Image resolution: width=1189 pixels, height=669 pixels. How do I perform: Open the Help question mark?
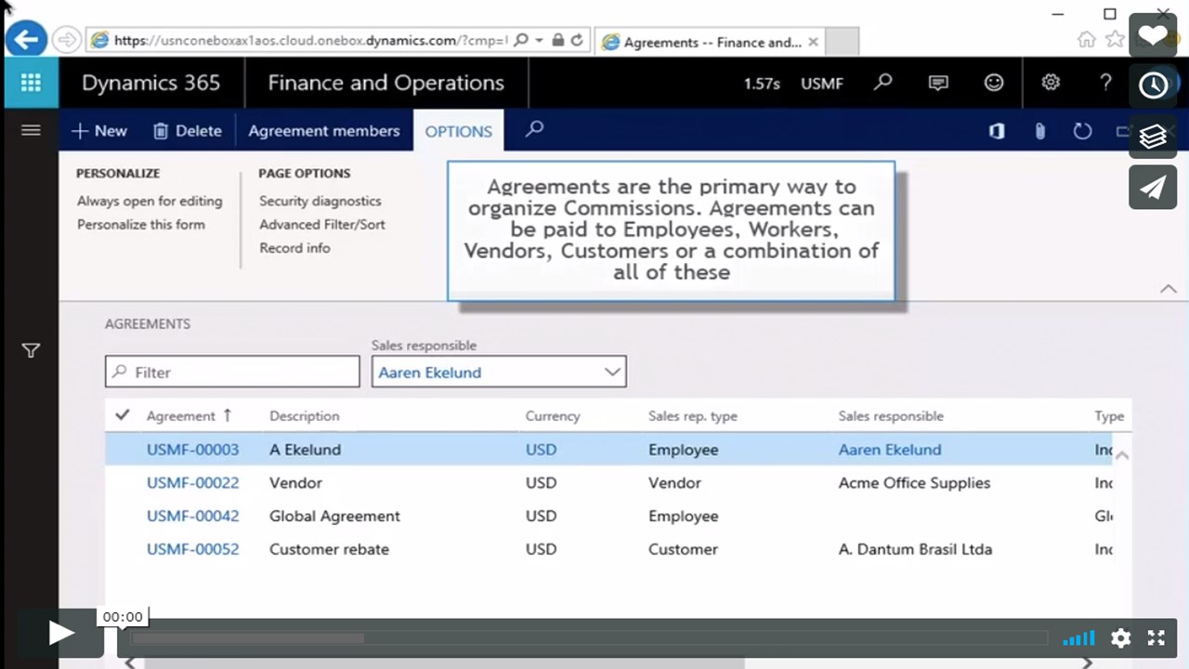[x=1105, y=83]
